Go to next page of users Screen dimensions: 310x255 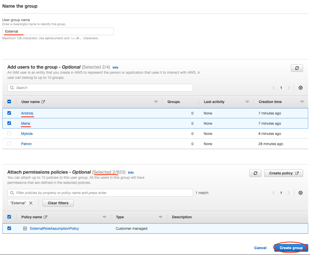[289, 88]
